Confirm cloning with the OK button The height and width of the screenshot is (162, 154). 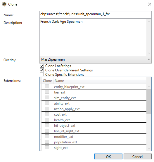[x=108, y=156]
